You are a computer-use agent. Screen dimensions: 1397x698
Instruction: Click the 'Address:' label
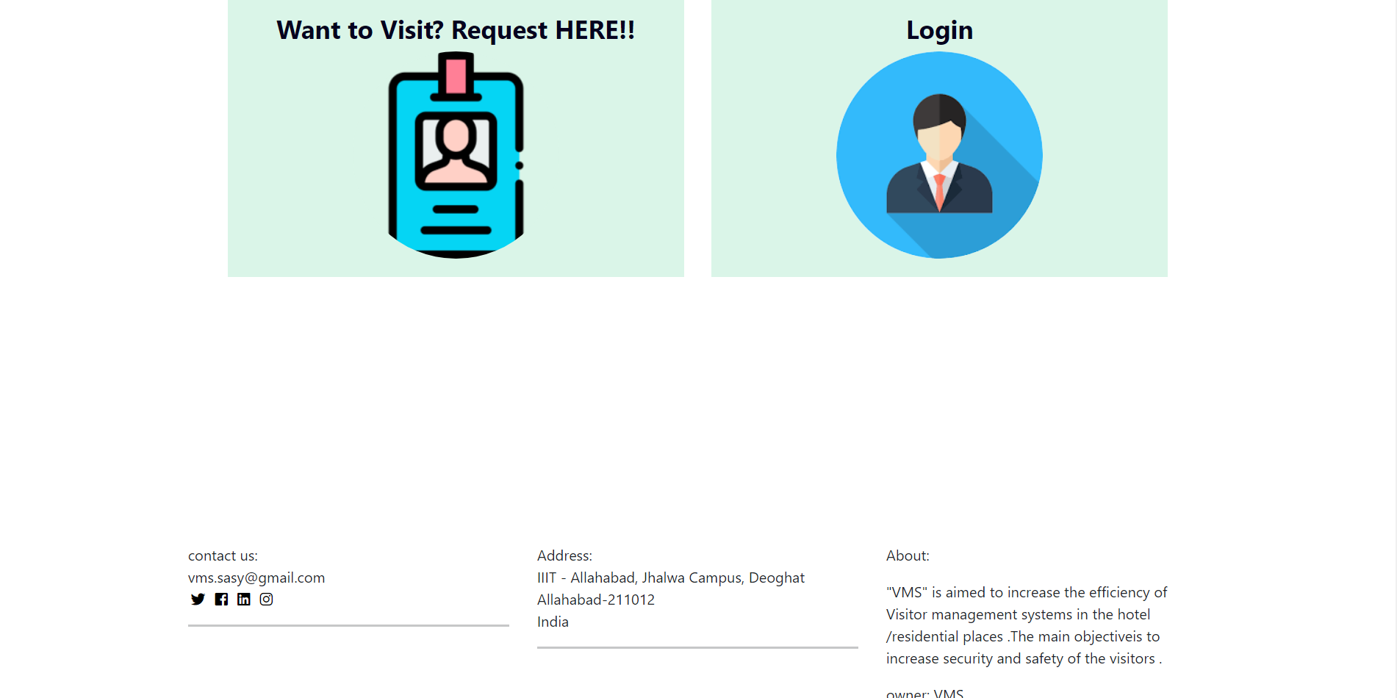click(564, 555)
